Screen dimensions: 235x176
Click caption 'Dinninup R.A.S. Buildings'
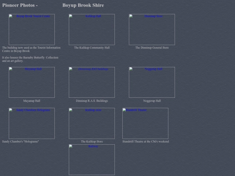pos(92,101)
